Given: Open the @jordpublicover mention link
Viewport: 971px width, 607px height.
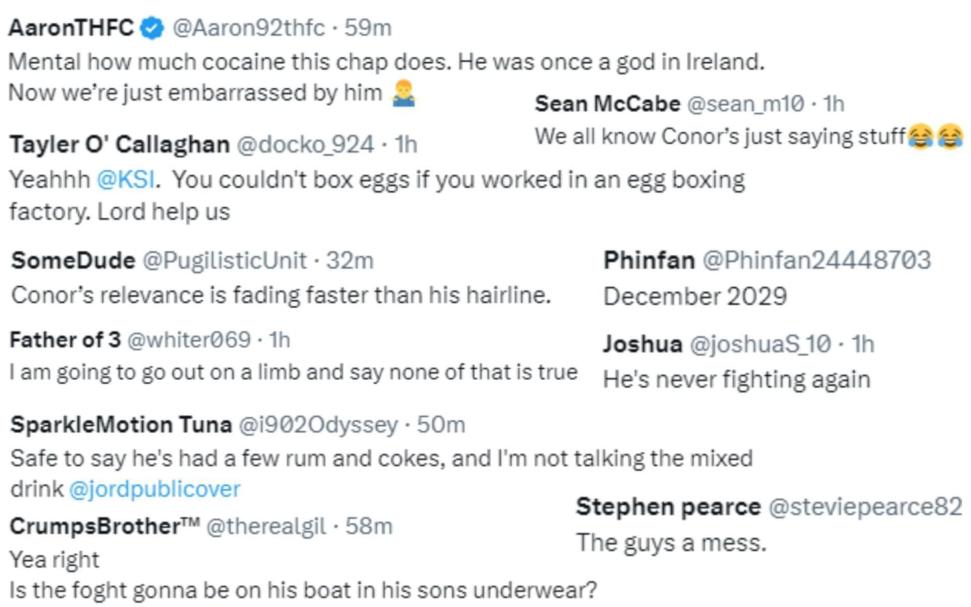Looking at the screenshot, I should click(154, 489).
